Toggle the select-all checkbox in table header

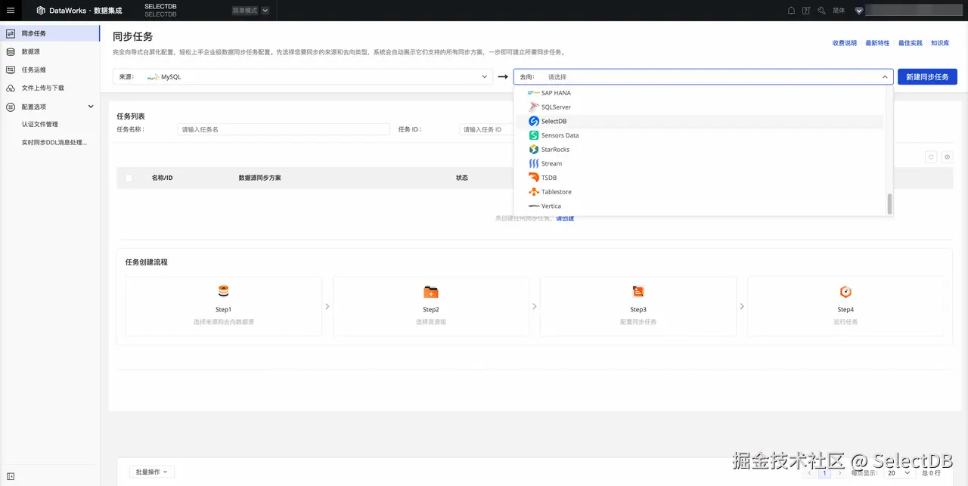129,178
